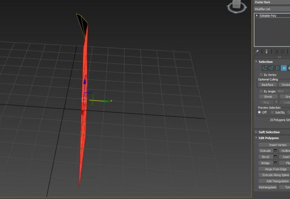Click Make Unique icon in modifier stack
Viewport: 290px width, 199px height.
click(x=276, y=51)
